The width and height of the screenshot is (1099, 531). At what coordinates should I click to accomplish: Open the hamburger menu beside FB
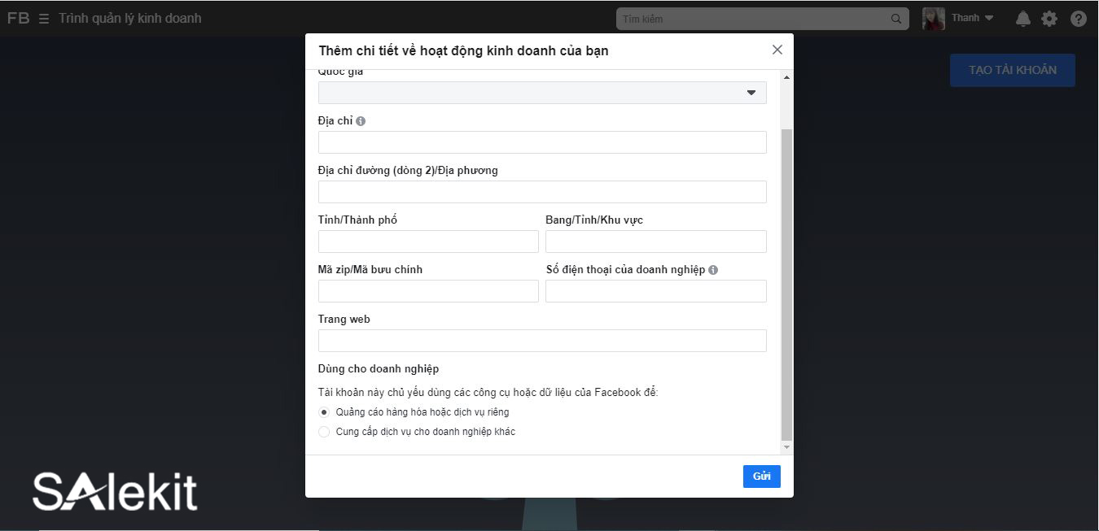point(44,19)
